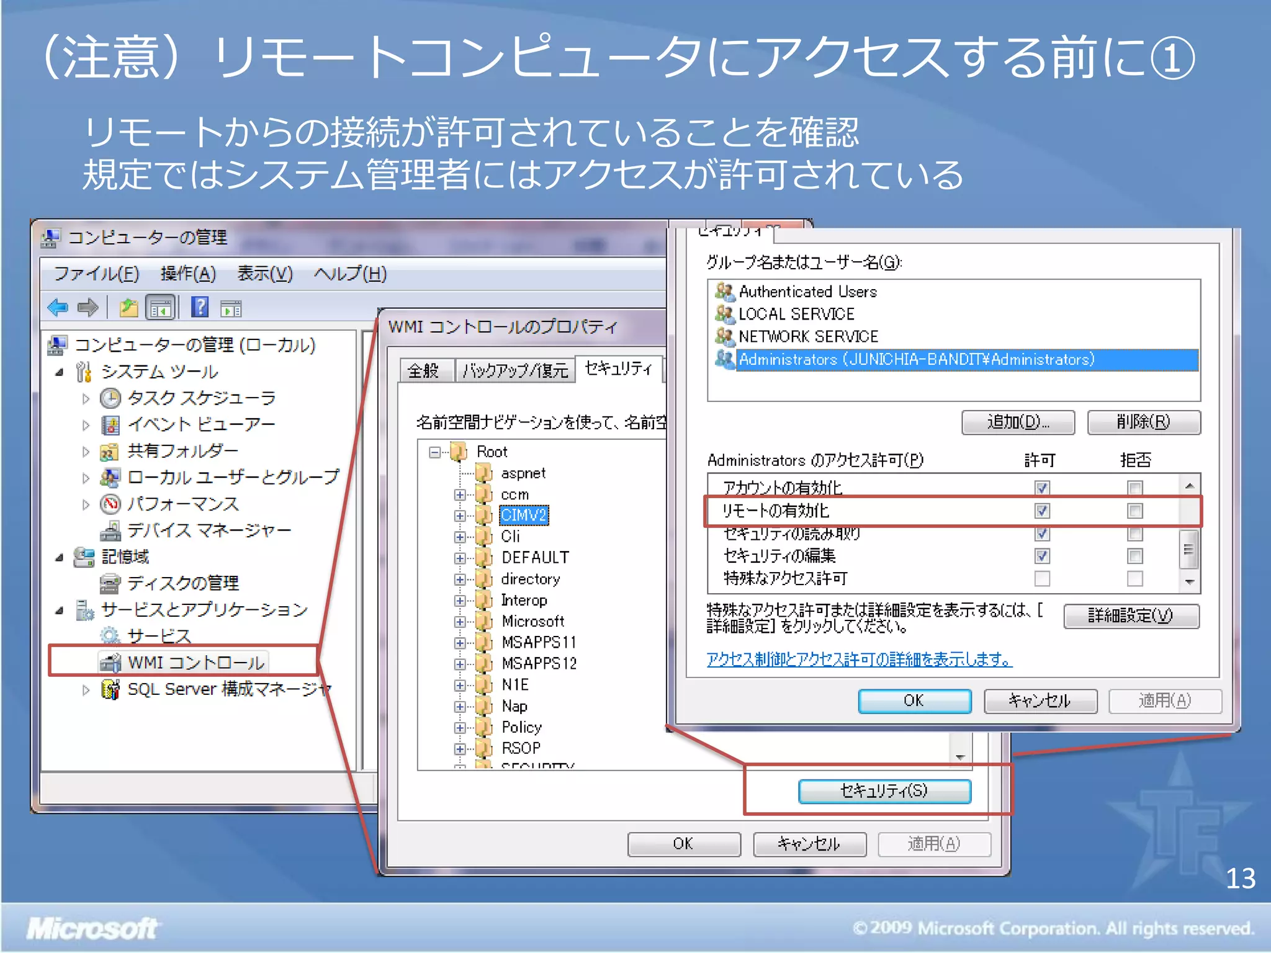This screenshot has height=953, width=1271.
Task: Toggle Deny for アカウントの有効化
Action: 1135,488
